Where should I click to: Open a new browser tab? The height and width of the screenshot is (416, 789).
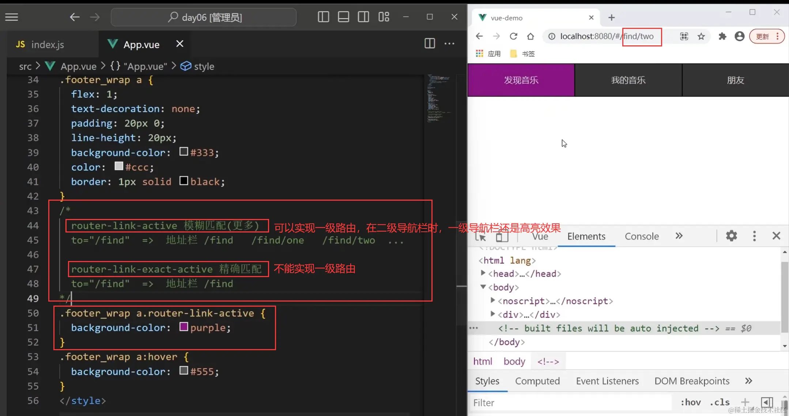(x=611, y=18)
